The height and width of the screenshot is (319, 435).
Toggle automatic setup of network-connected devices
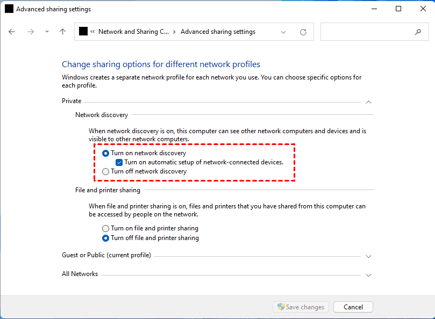tap(119, 162)
